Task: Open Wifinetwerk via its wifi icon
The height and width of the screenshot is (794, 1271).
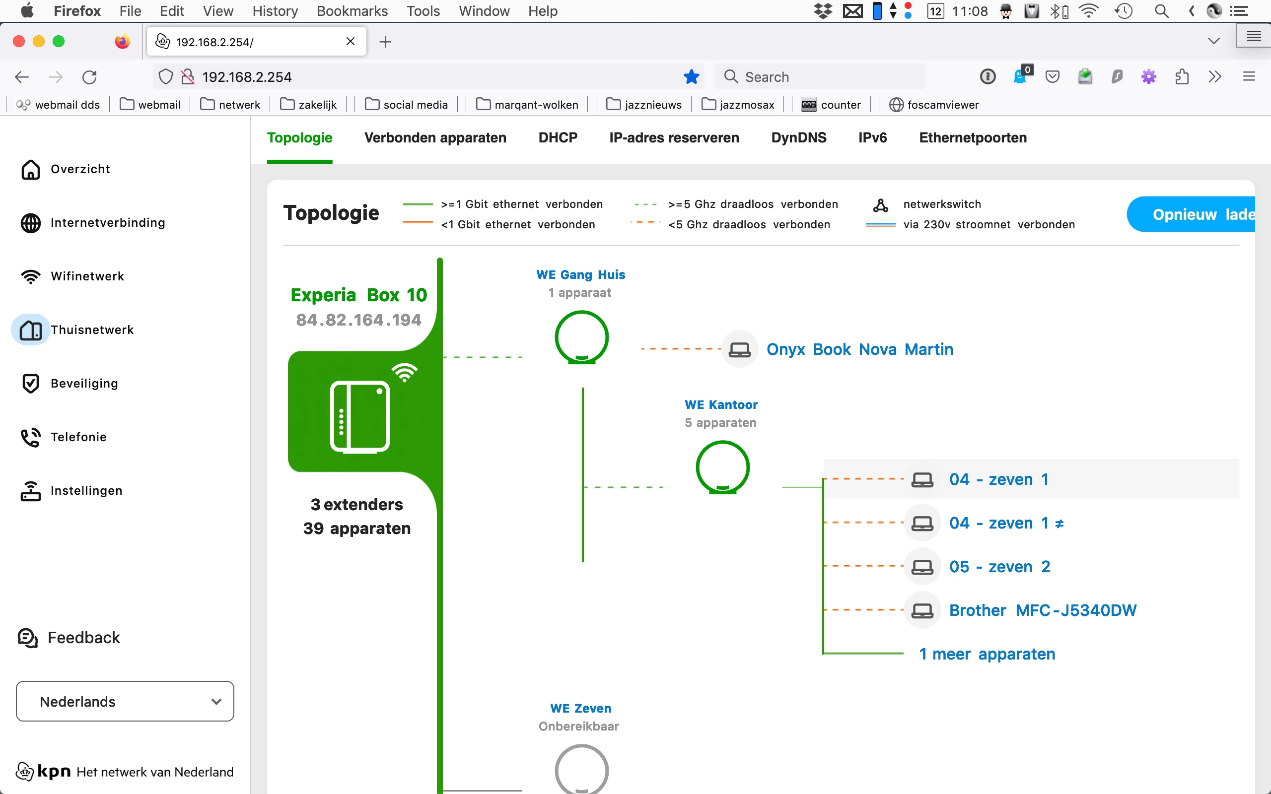Action: tap(30, 276)
